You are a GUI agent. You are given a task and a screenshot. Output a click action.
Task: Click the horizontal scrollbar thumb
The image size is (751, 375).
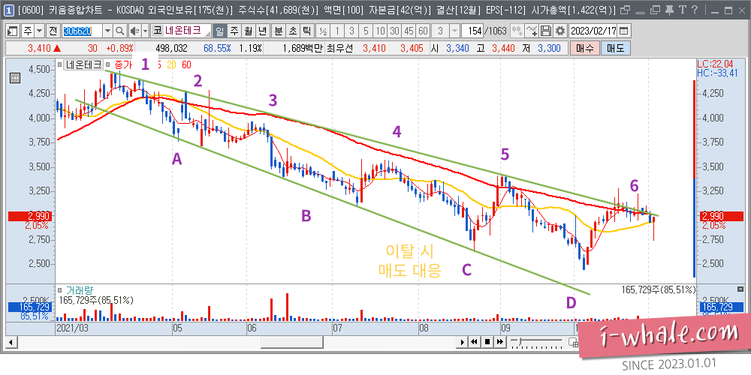(x=291, y=341)
